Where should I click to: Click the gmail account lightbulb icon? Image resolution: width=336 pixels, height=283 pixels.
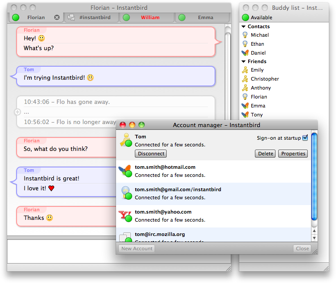click(x=126, y=193)
